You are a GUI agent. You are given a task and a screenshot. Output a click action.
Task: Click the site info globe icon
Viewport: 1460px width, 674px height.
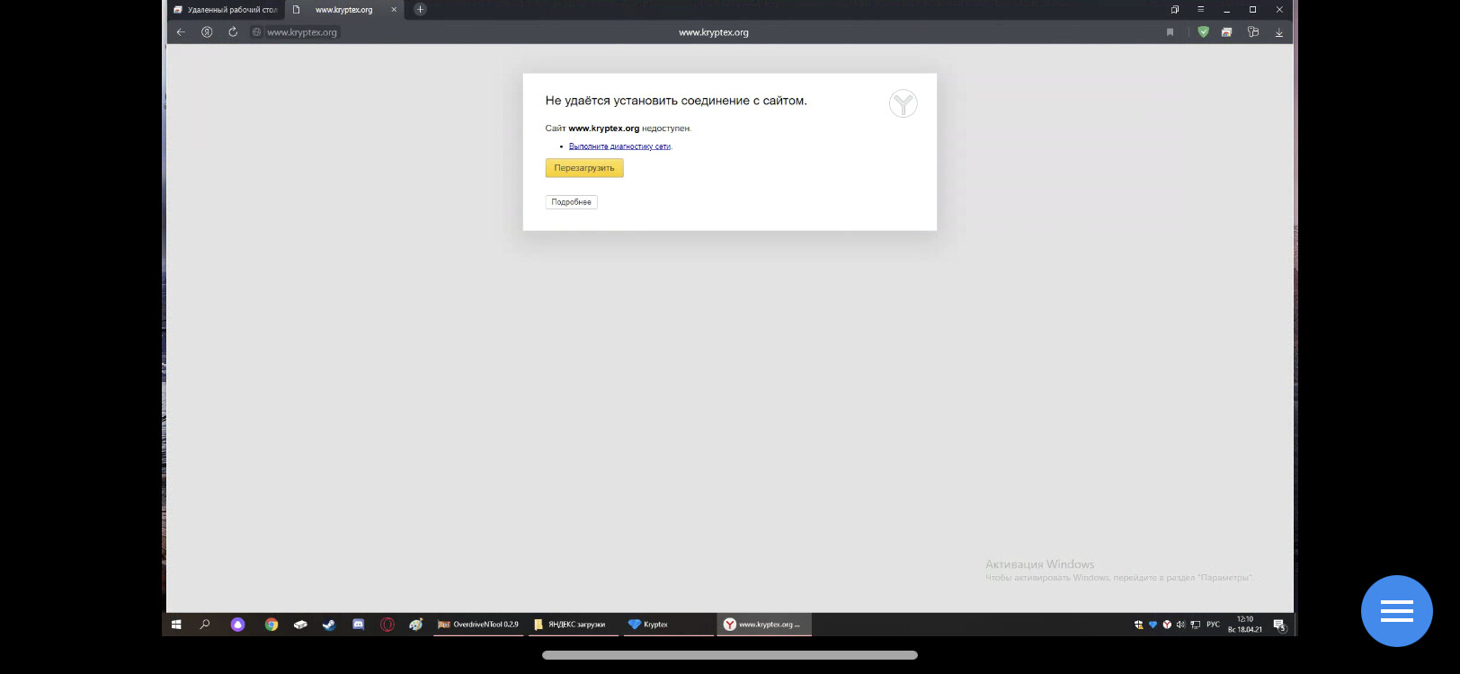(x=256, y=32)
